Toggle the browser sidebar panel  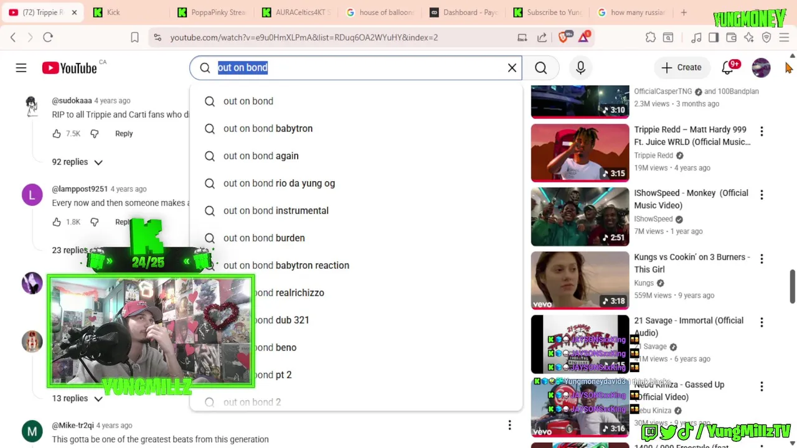[x=714, y=37]
